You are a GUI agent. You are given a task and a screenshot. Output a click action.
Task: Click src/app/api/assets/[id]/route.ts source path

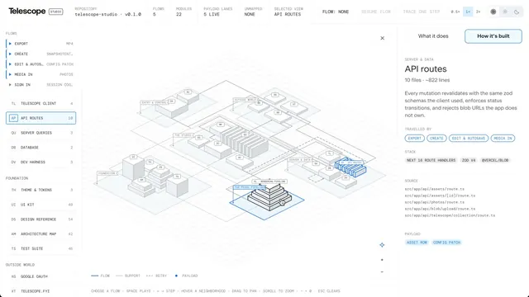click(x=440, y=196)
